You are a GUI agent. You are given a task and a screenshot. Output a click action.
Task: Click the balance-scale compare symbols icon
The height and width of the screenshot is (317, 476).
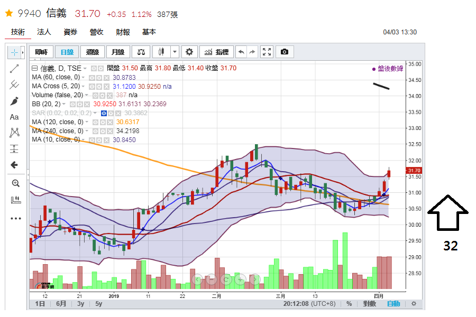click(141, 52)
